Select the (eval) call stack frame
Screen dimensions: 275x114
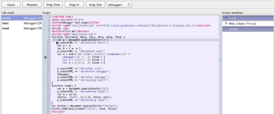click(21, 18)
